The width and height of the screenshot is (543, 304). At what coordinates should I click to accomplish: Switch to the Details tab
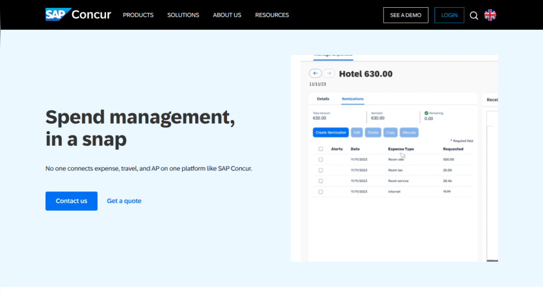(323, 99)
